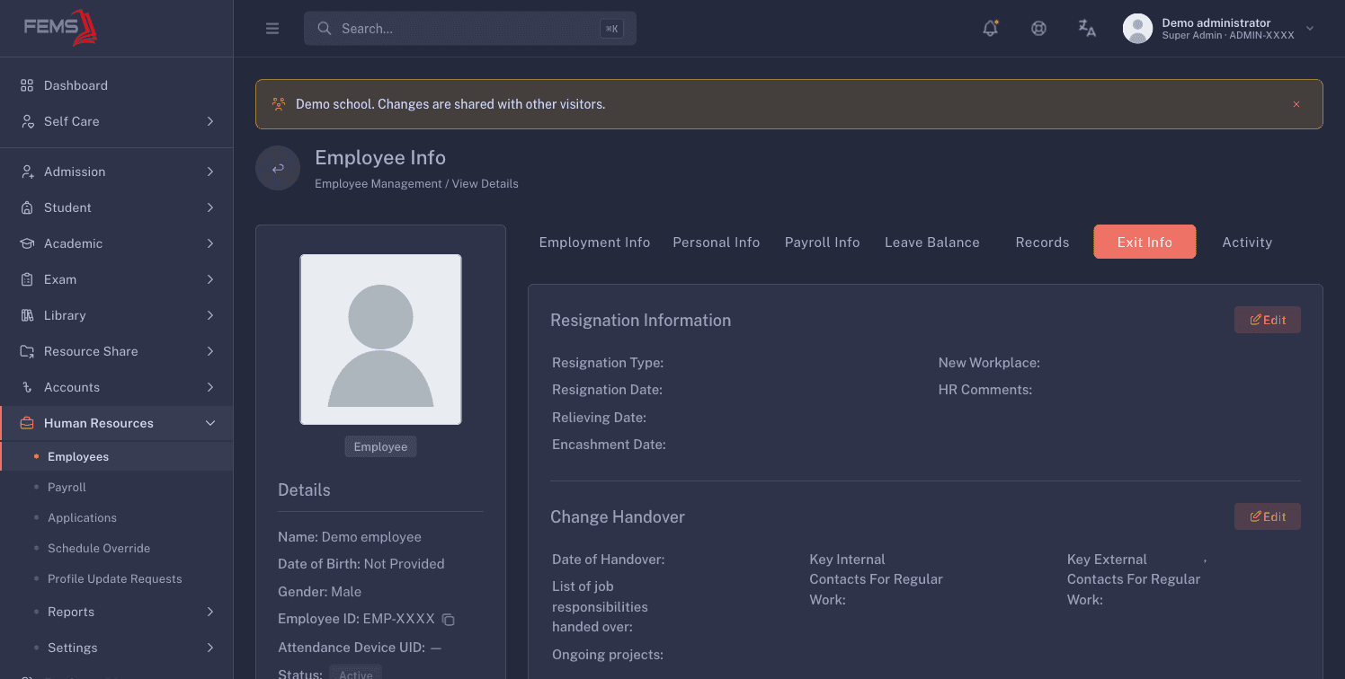
Task: Click the employee profile photo
Action: [x=380, y=339]
